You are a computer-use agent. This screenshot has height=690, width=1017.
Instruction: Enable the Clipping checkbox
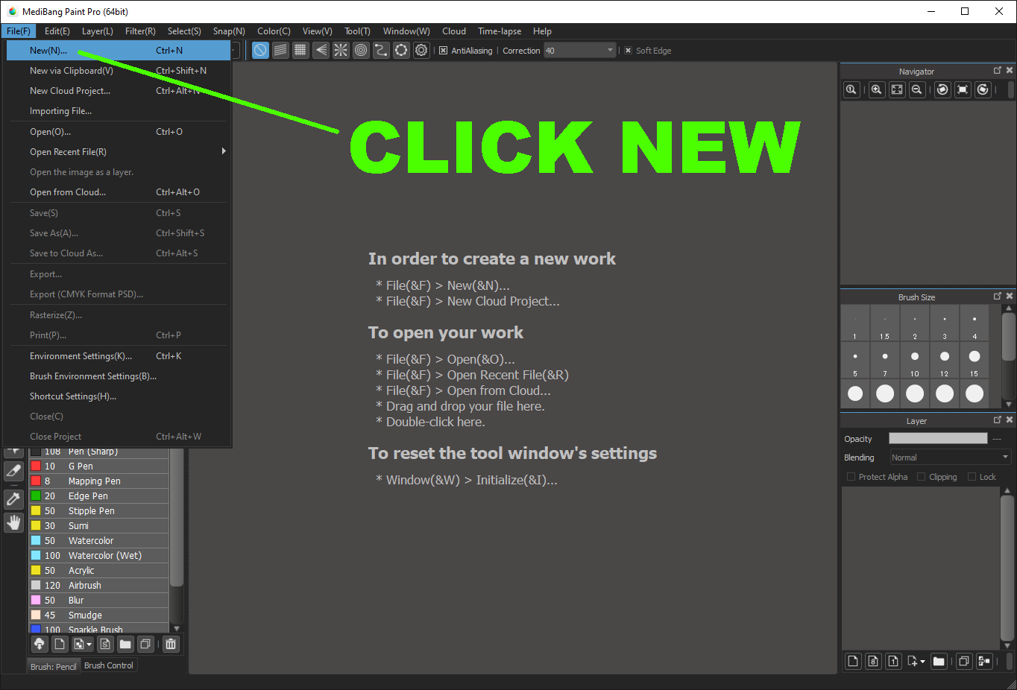(x=922, y=477)
